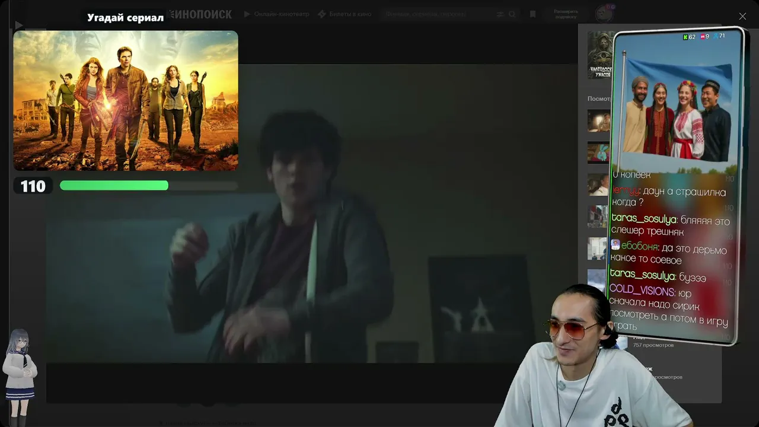The image size is (759, 427).
Task: Click username taras_sosulya in the слешер message
Action: (643, 219)
